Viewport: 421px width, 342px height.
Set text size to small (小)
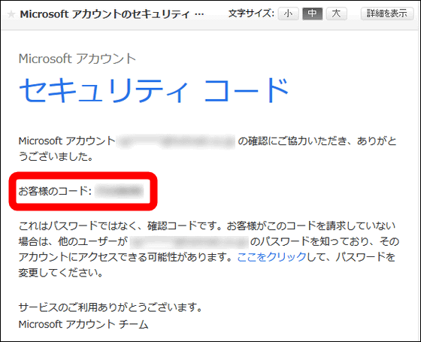tap(289, 14)
